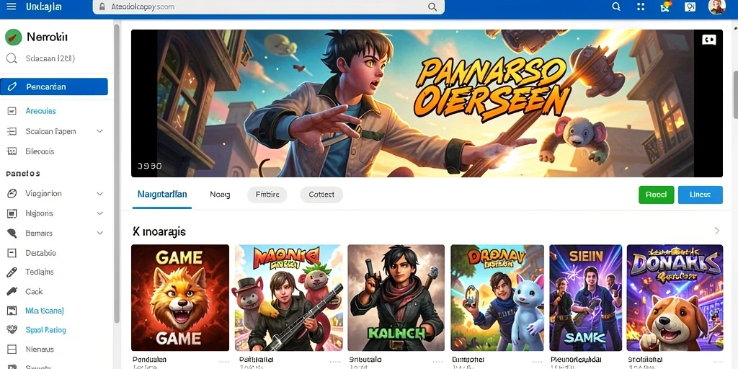Click the Unkiajia title in top bar

tap(44, 6)
